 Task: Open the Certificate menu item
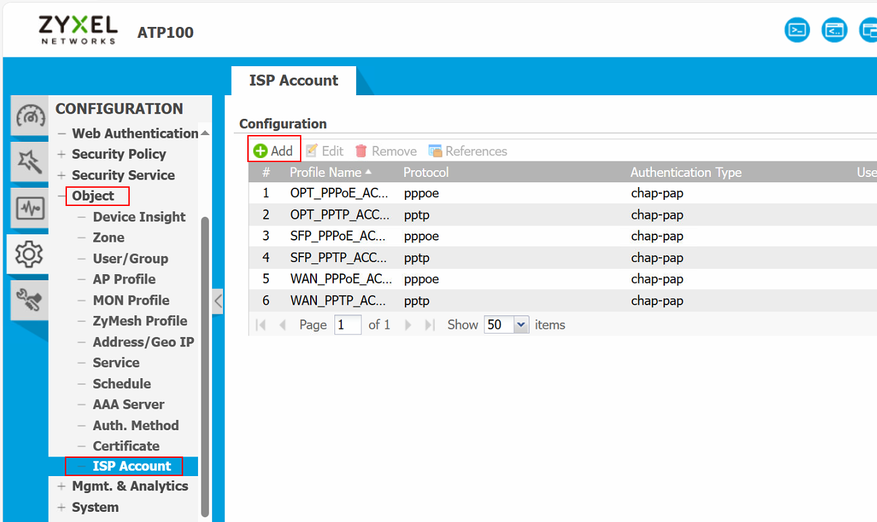click(126, 446)
